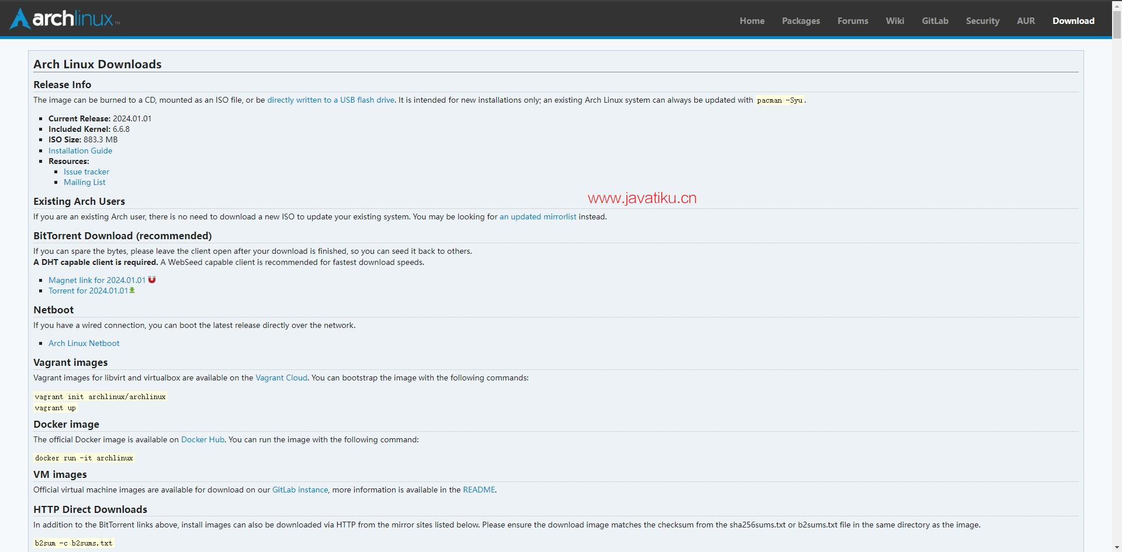This screenshot has width=1122, height=552.
Task: Open the Security nav item
Action: click(982, 20)
